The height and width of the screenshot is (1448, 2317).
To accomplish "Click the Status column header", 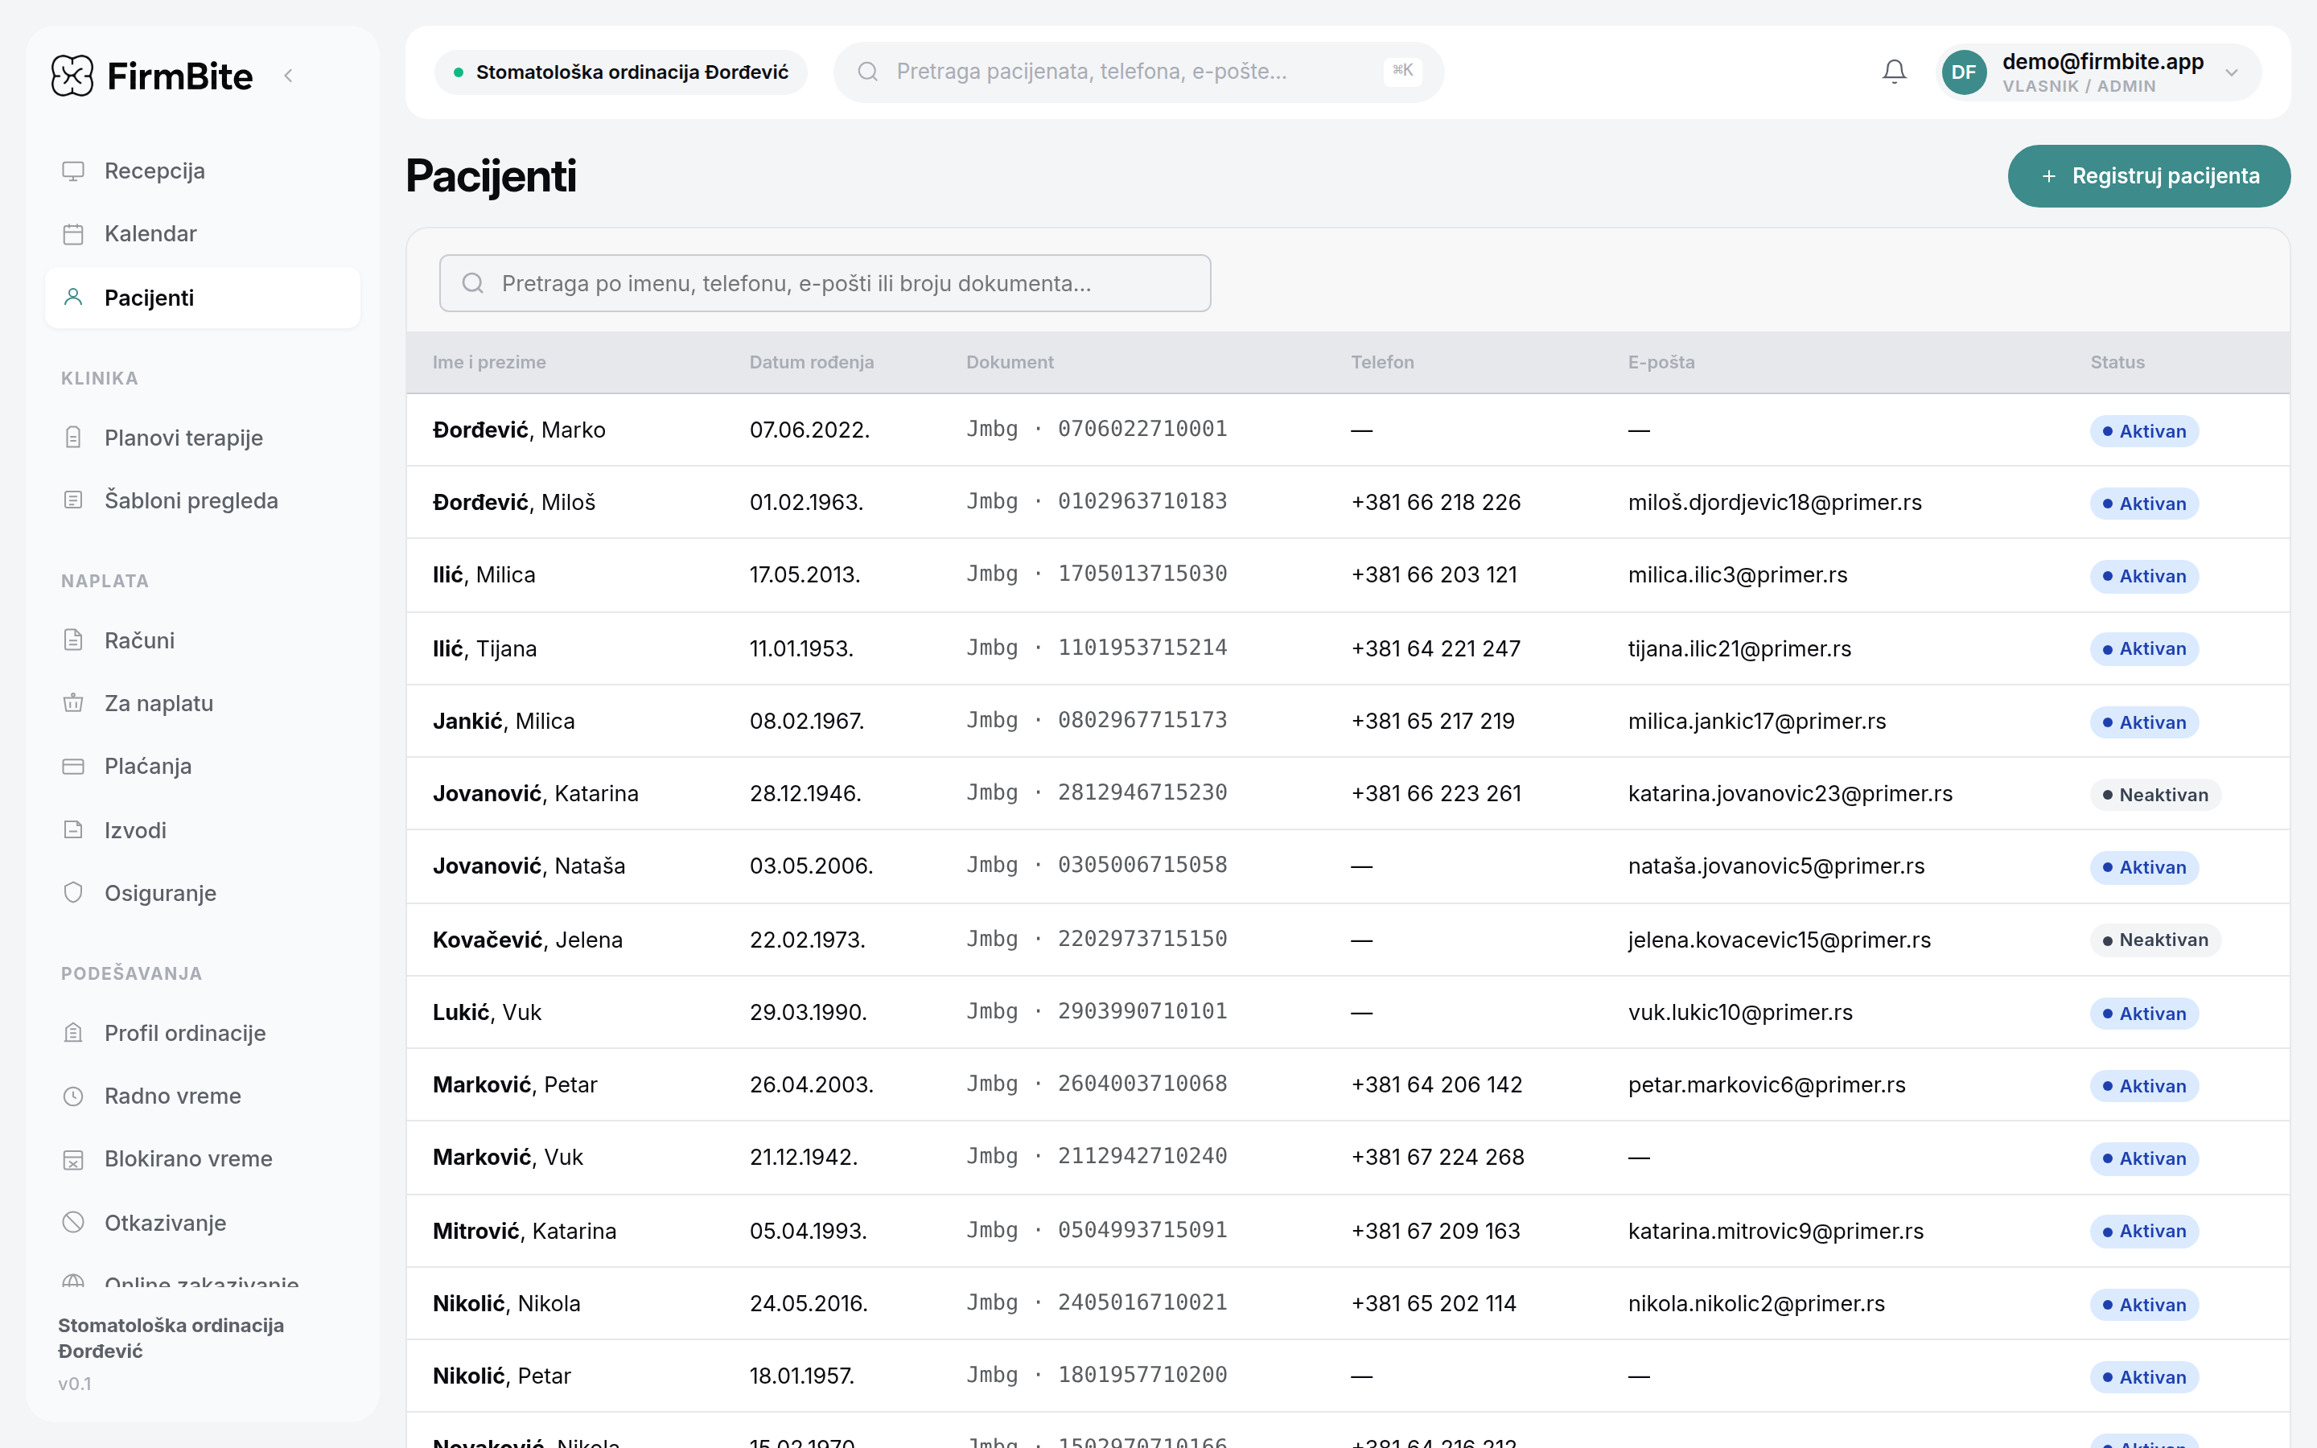I will point(2117,362).
